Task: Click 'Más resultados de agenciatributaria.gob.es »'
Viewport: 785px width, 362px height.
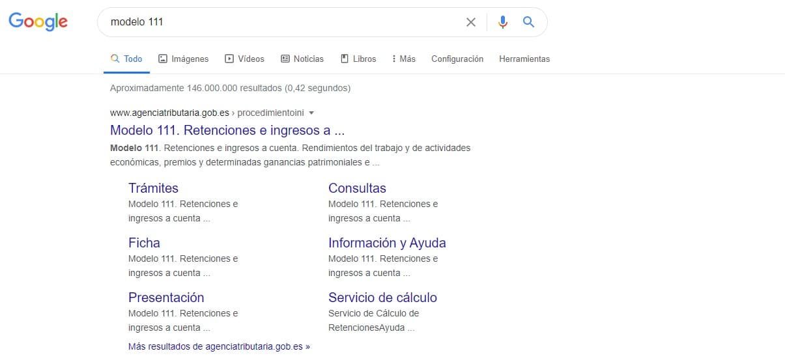Action: [x=219, y=346]
